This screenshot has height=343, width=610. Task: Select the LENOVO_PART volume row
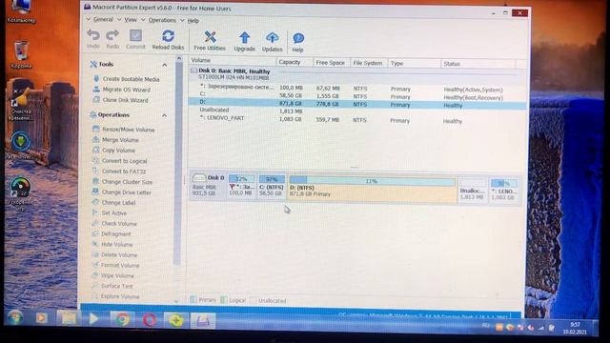click(357, 119)
